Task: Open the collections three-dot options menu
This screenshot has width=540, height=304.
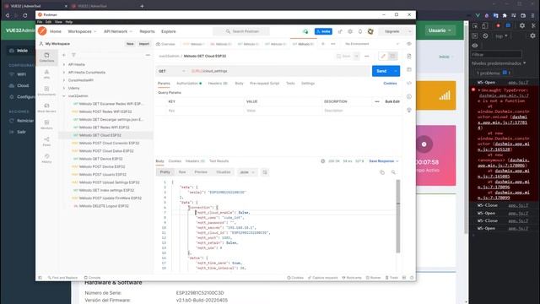Action: pos(148,55)
